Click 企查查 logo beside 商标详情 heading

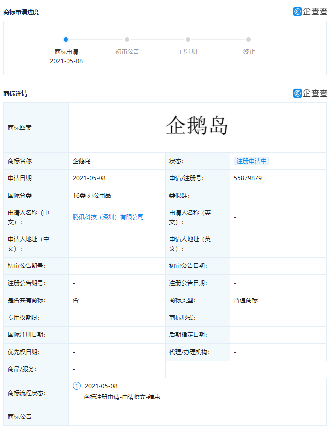point(310,93)
